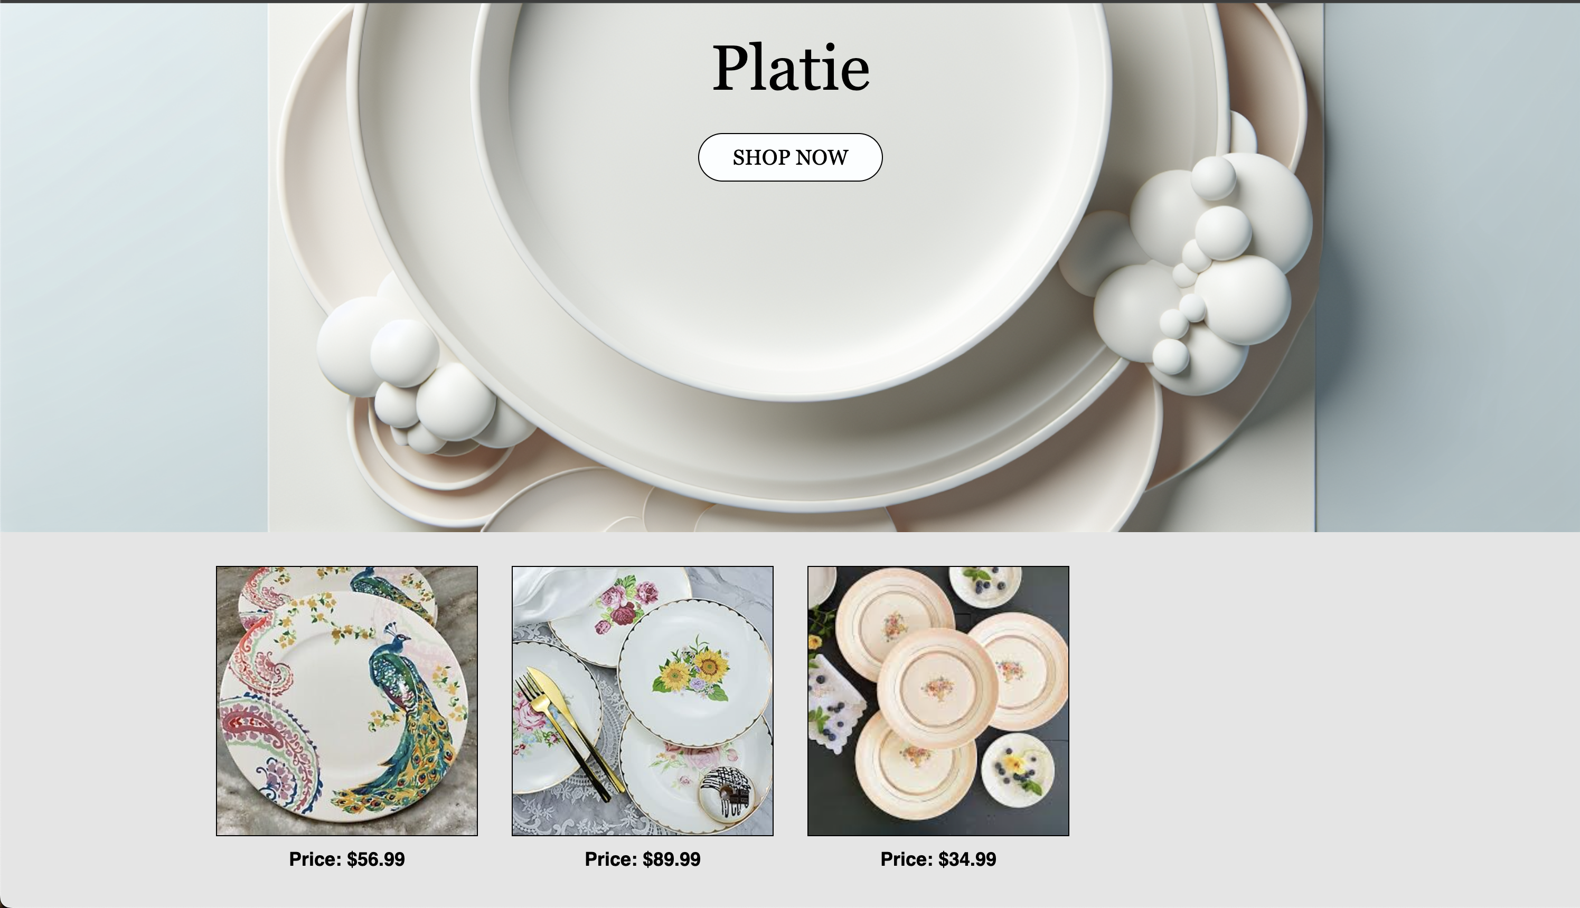
Task: Click the Platie site title
Action: coord(791,68)
